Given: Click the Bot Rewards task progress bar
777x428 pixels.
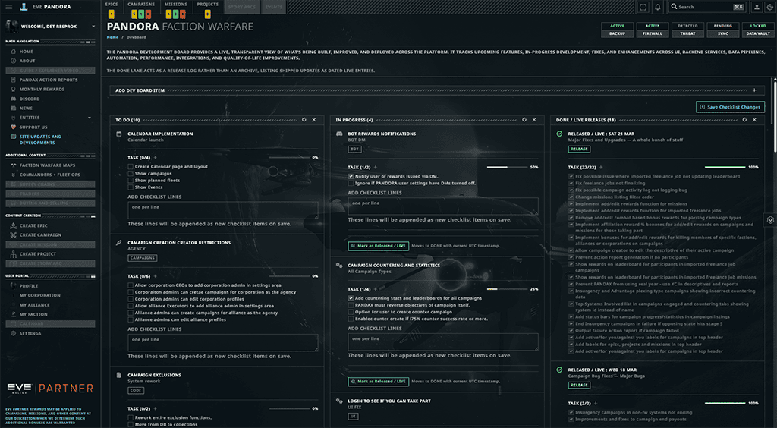Looking at the screenshot, I should click(506, 167).
